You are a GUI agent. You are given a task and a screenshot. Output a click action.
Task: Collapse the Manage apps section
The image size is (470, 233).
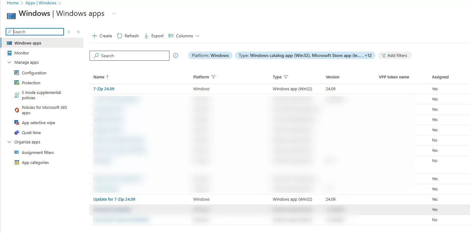(9, 63)
